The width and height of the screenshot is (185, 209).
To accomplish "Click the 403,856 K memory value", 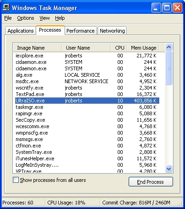I will [145, 101].
